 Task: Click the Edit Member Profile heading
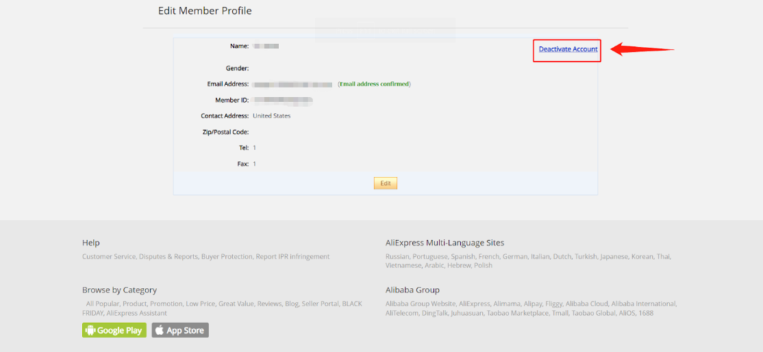[x=205, y=10]
